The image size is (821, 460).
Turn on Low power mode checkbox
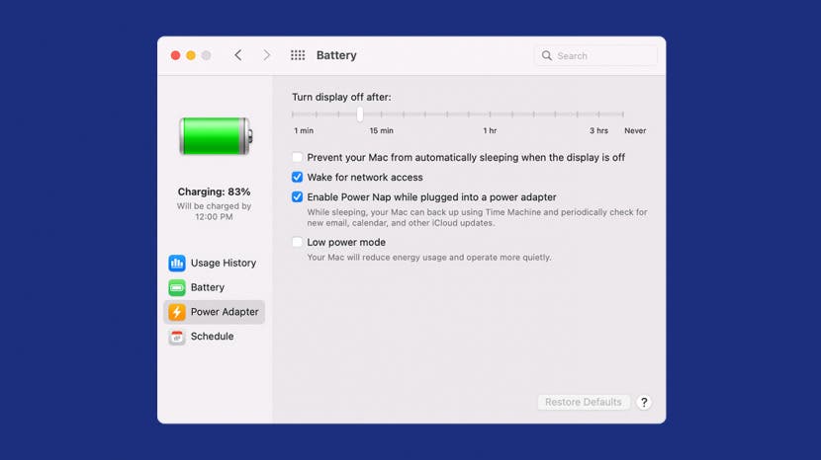click(297, 242)
